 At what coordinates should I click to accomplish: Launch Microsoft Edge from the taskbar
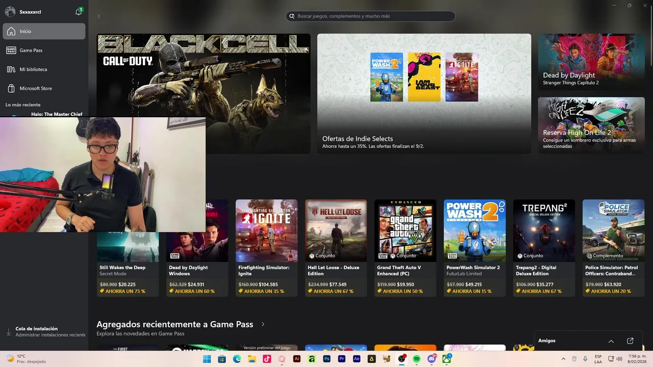point(237,359)
